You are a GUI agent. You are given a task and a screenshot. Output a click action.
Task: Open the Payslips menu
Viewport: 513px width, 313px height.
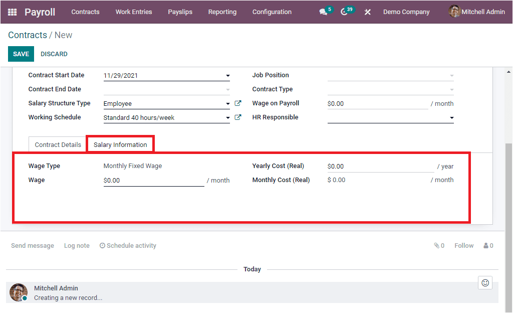pos(180,12)
